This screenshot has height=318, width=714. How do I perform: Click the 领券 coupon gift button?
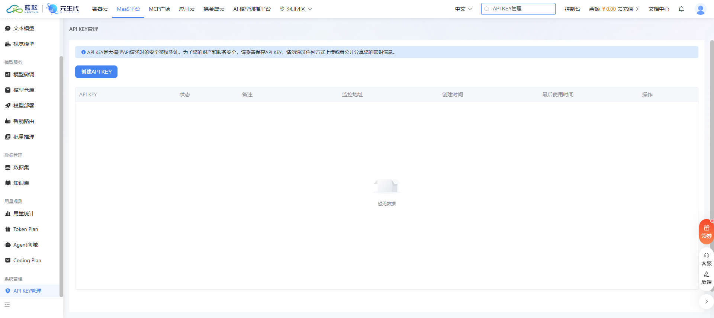pos(706,232)
